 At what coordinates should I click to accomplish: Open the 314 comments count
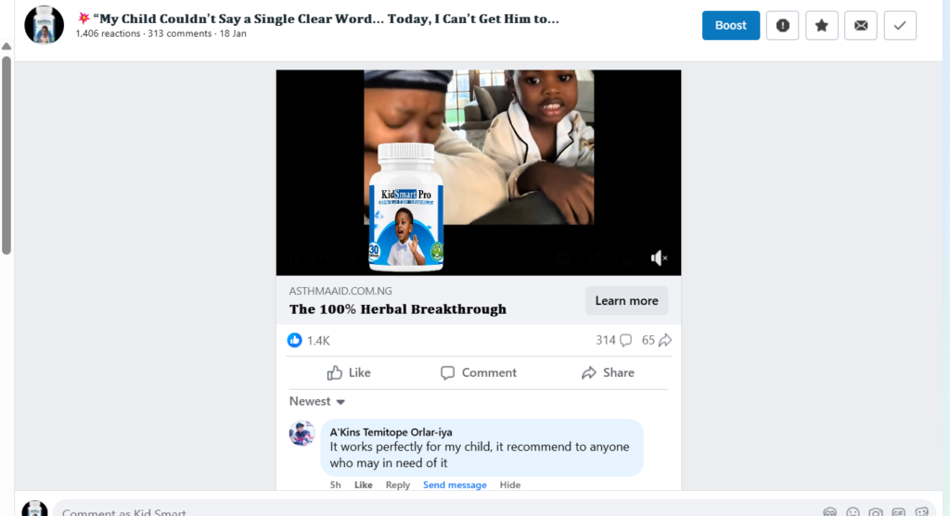coord(613,340)
